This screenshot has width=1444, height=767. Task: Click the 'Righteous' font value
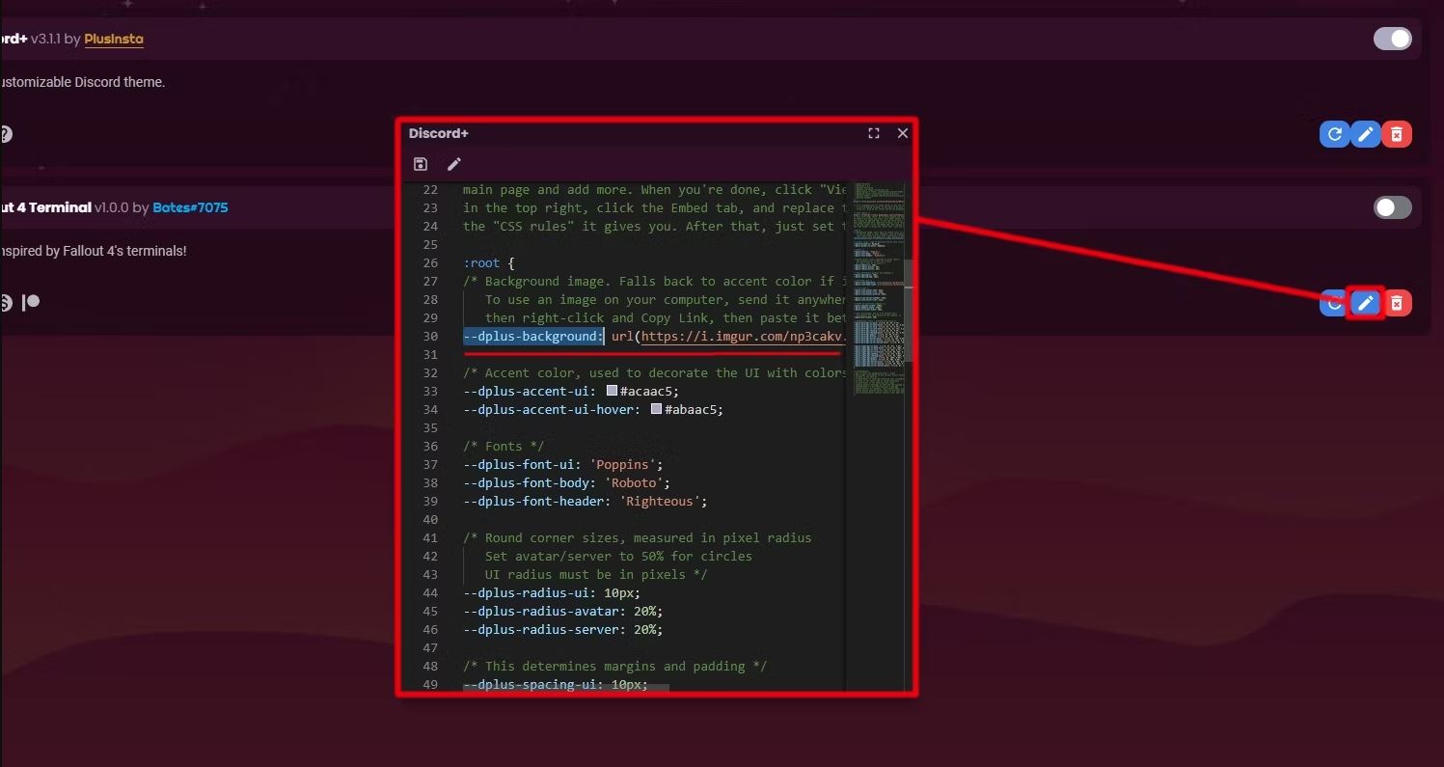click(x=660, y=502)
